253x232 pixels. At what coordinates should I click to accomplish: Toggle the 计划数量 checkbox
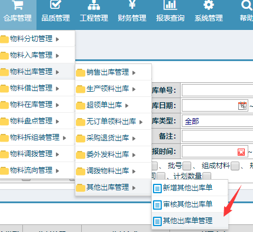(207, 176)
